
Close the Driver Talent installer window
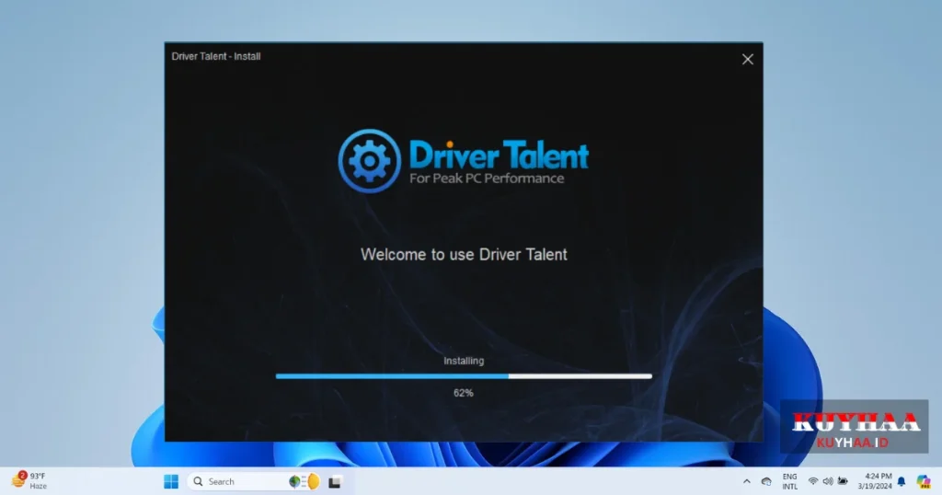(747, 60)
